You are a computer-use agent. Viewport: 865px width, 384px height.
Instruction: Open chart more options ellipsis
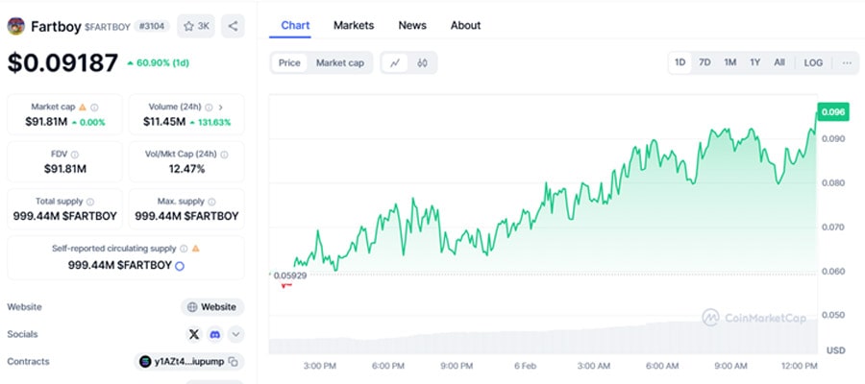point(847,62)
